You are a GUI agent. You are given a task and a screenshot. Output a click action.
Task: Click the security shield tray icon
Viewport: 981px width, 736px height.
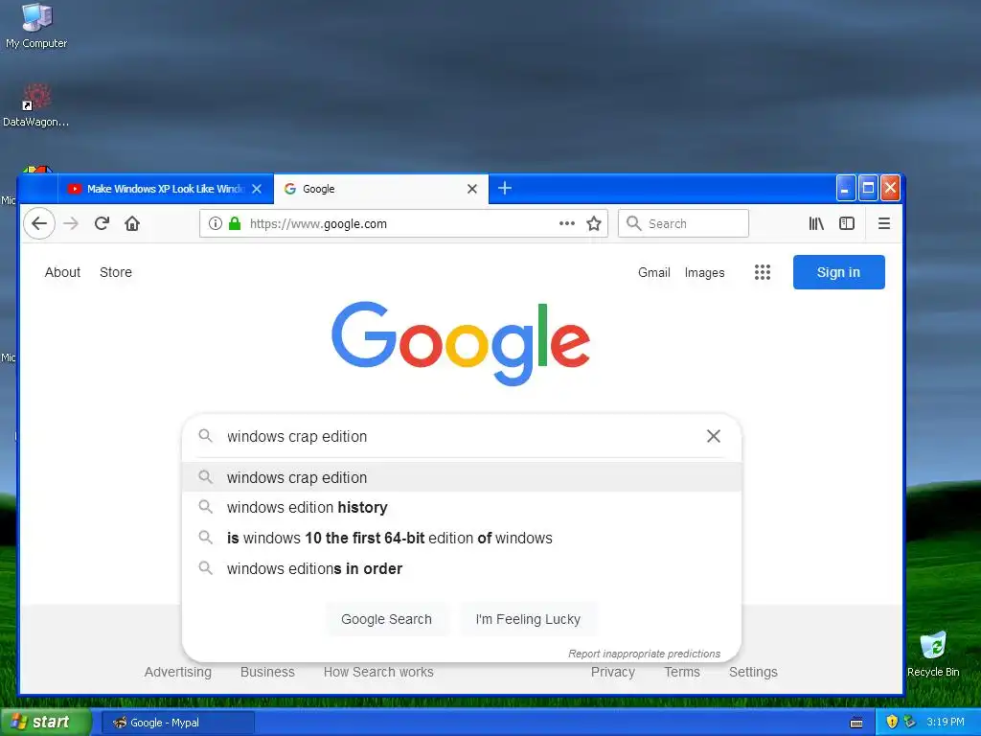[892, 722]
